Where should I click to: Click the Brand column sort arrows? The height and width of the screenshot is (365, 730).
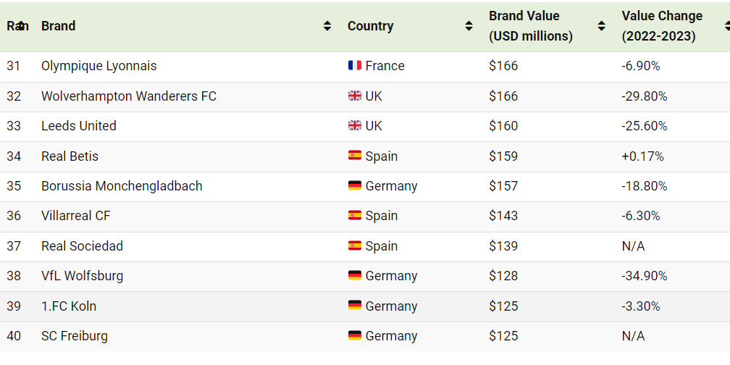pyautogui.click(x=327, y=26)
